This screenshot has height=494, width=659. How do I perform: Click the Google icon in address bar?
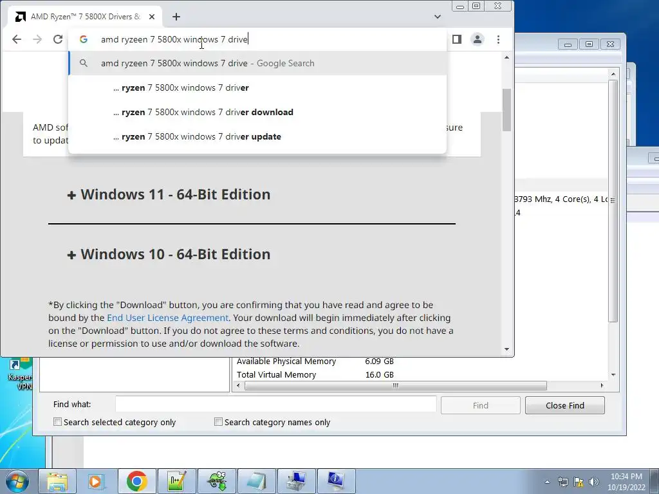click(84, 39)
